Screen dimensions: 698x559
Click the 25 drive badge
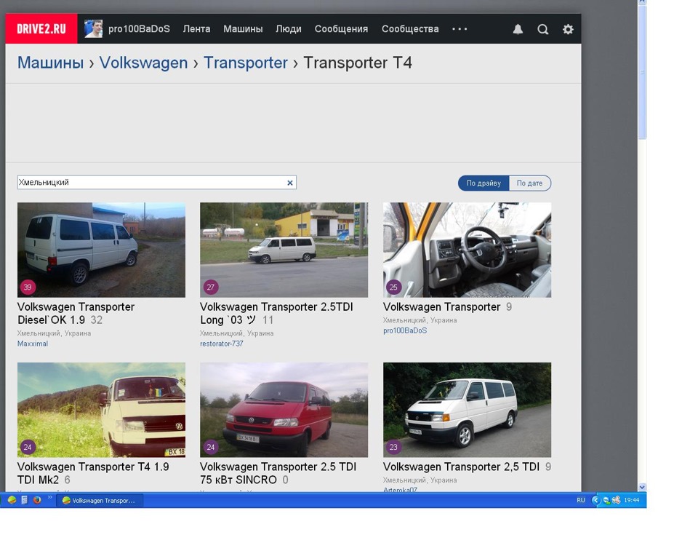393,287
